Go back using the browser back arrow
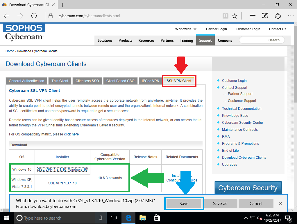The image size is (297, 224). [x=6, y=16]
